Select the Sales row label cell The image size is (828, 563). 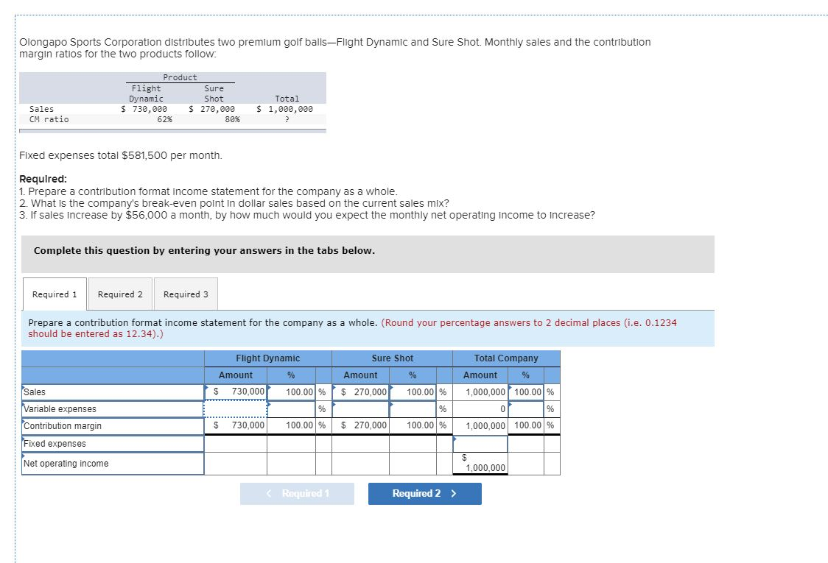tap(113, 392)
